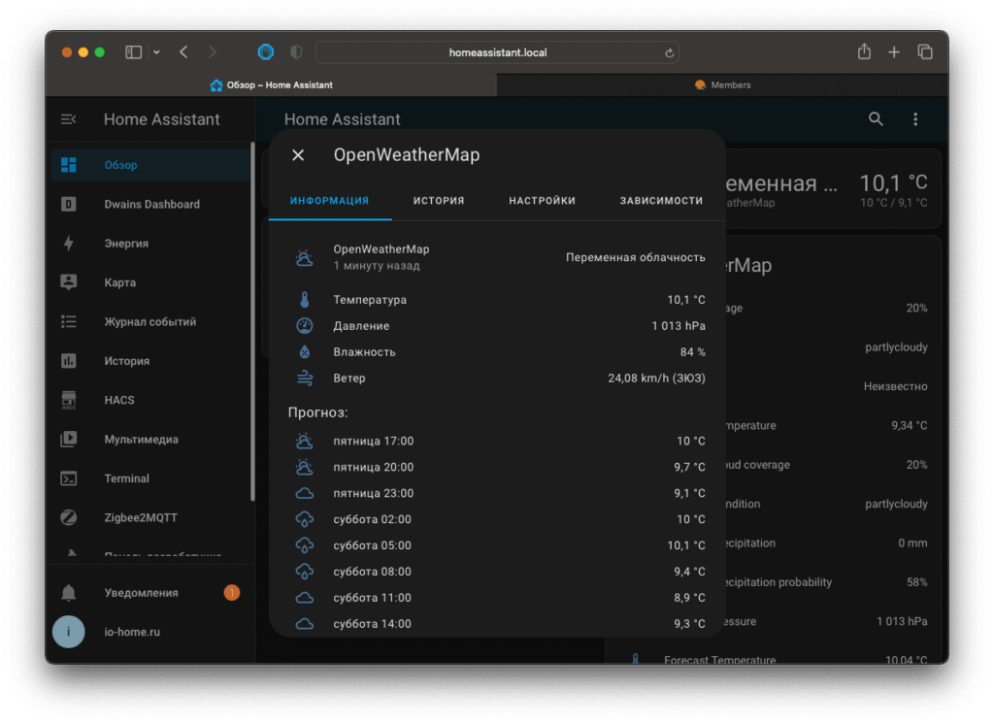The image size is (994, 724).
Task: Click the precipitation probability 58% value
Action: pyautogui.click(x=916, y=582)
